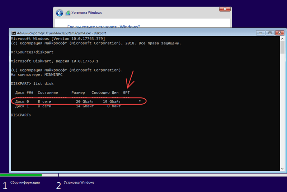Click the console scrollbar down arrow
Image resolution: width=287 pixels, height=192 pixels.
click(282, 169)
